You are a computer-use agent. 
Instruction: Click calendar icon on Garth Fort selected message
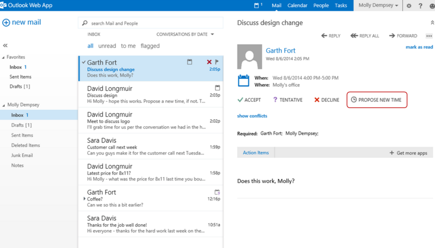pyautogui.click(x=189, y=62)
